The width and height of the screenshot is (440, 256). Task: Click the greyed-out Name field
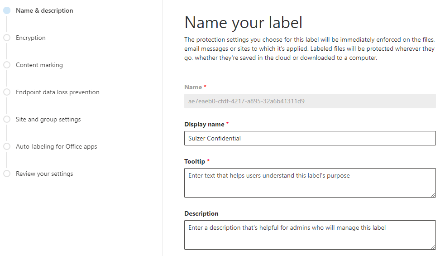pos(310,101)
